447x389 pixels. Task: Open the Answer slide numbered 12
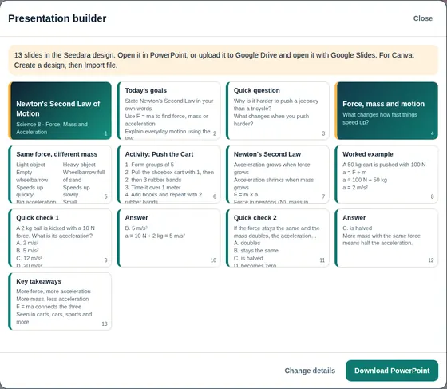tap(386, 238)
